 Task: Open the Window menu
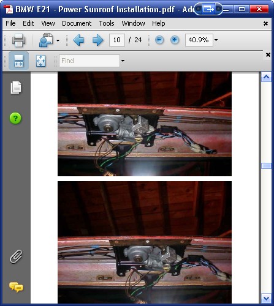pos(133,23)
